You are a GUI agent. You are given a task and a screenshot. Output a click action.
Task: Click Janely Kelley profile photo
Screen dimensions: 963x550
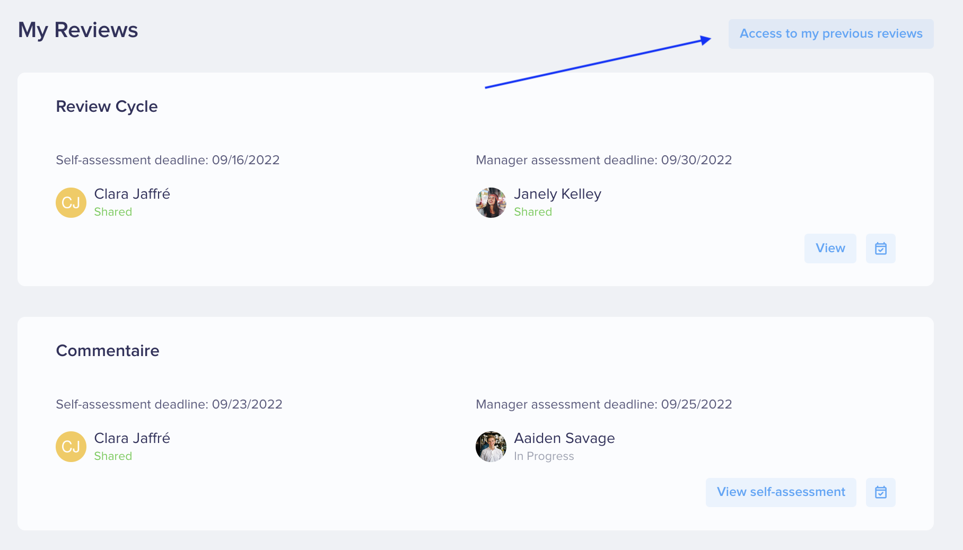491,202
